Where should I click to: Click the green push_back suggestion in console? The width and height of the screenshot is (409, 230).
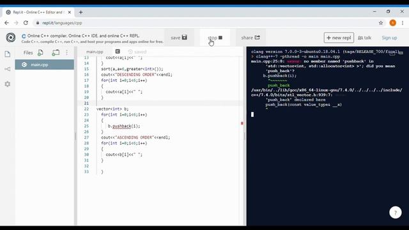click(279, 85)
